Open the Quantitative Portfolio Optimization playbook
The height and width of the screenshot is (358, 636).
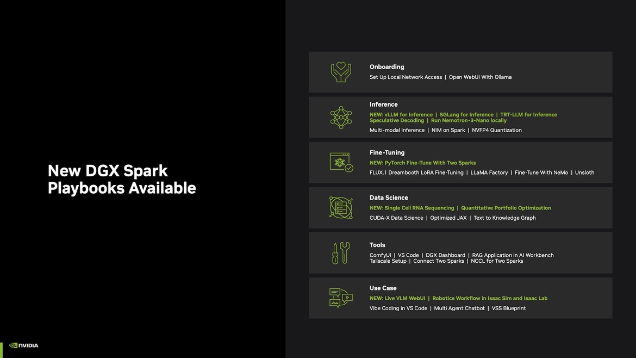tap(505, 207)
